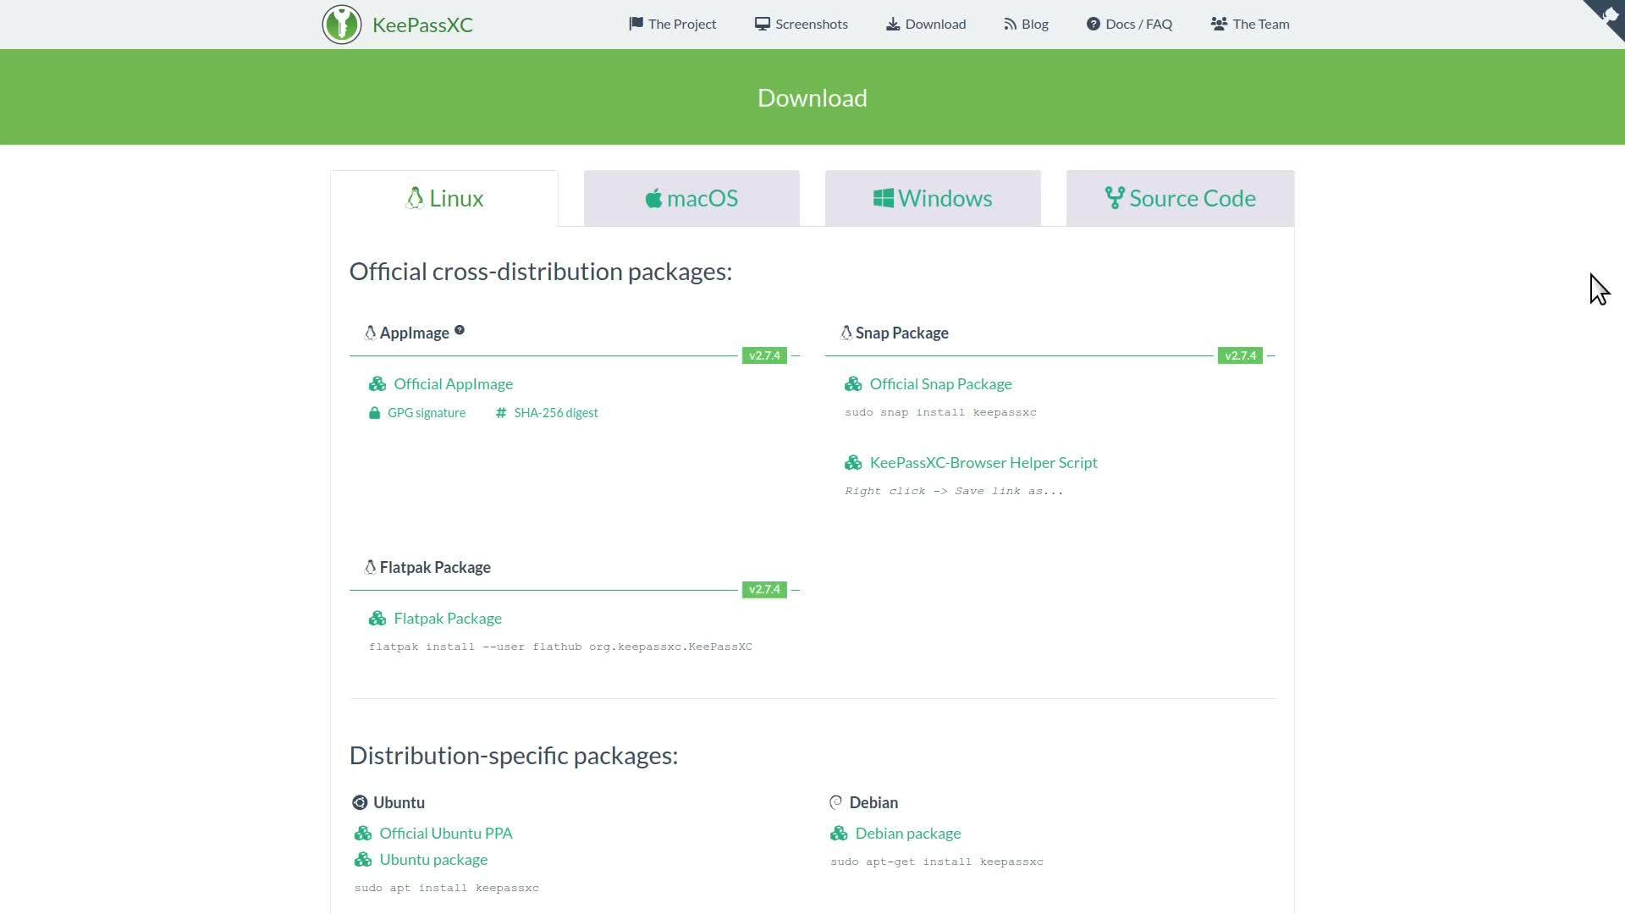Open the Flatpak Package link
The width and height of the screenshot is (1625, 914).
tap(448, 619)
